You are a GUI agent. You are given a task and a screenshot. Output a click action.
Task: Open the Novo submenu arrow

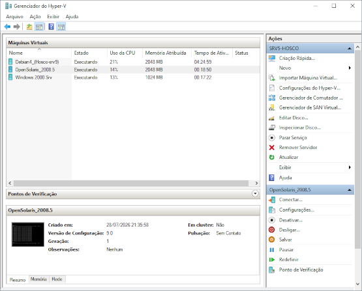point(350,68)
